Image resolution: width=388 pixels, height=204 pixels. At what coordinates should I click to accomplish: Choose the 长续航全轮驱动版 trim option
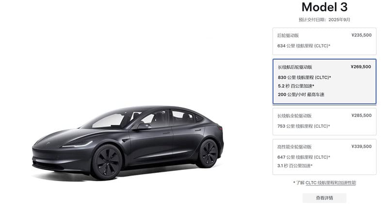coord(324,121)
